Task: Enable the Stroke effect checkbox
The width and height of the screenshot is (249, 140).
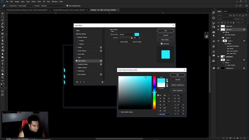Action: pos(77,47)
